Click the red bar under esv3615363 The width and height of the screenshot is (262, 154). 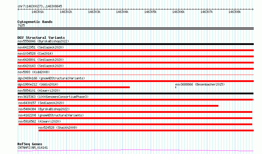coord(135,100)
